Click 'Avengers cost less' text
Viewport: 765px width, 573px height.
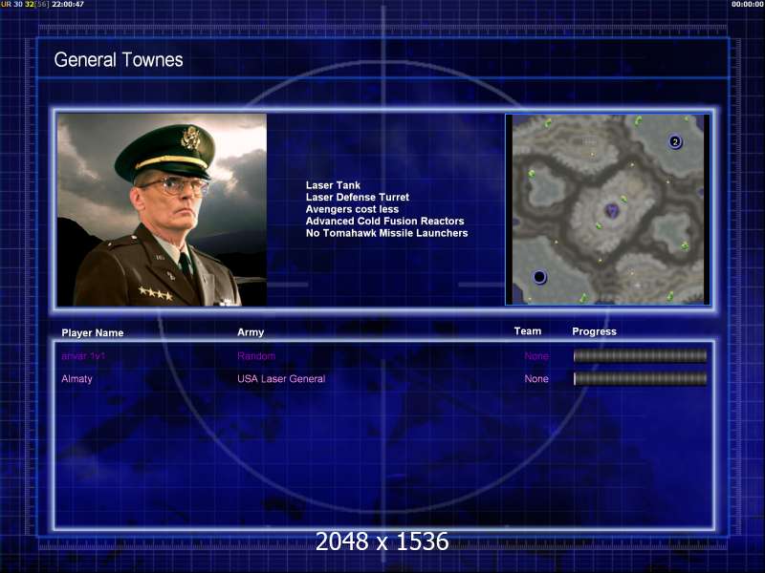352,209
